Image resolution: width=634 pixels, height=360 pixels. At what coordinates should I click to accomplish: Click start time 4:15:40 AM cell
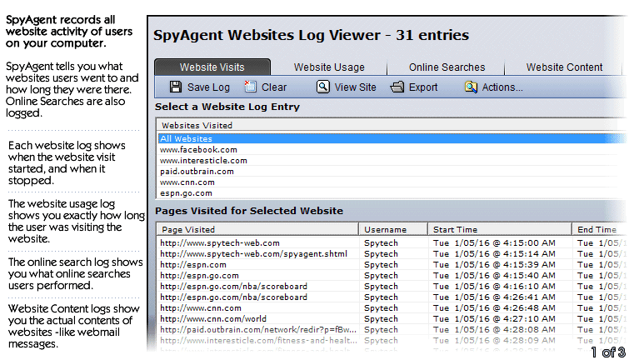point(494,276)
